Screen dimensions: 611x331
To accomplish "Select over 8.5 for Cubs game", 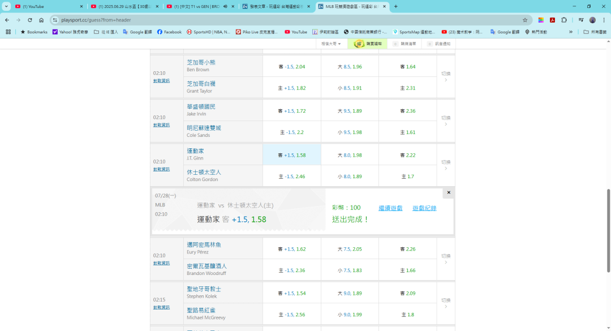I will [x=350, y=67].
